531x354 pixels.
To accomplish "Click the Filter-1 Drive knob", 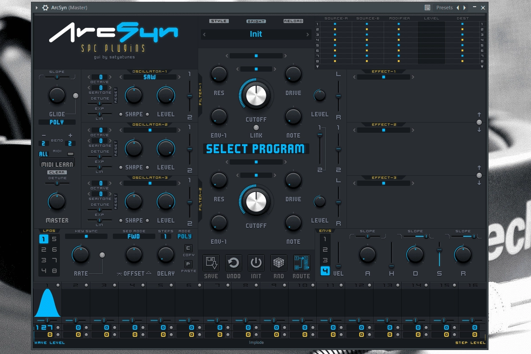I will click(x=293, y=74).
